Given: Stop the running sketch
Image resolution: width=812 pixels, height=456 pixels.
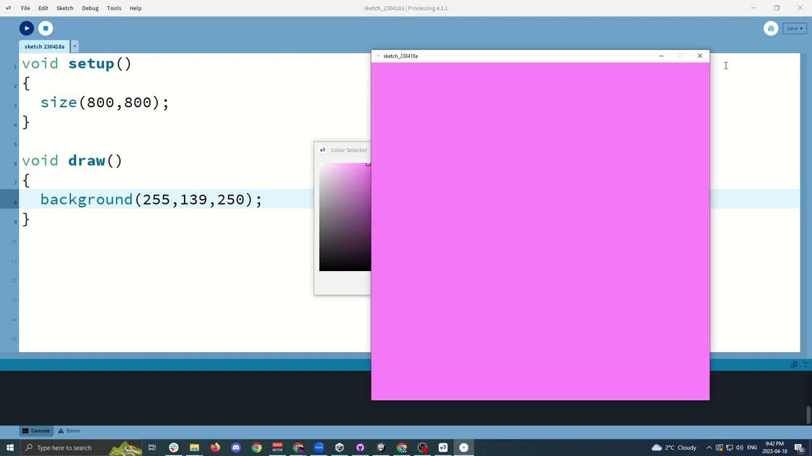Looking at the screenshot, I should coord(46,28).
